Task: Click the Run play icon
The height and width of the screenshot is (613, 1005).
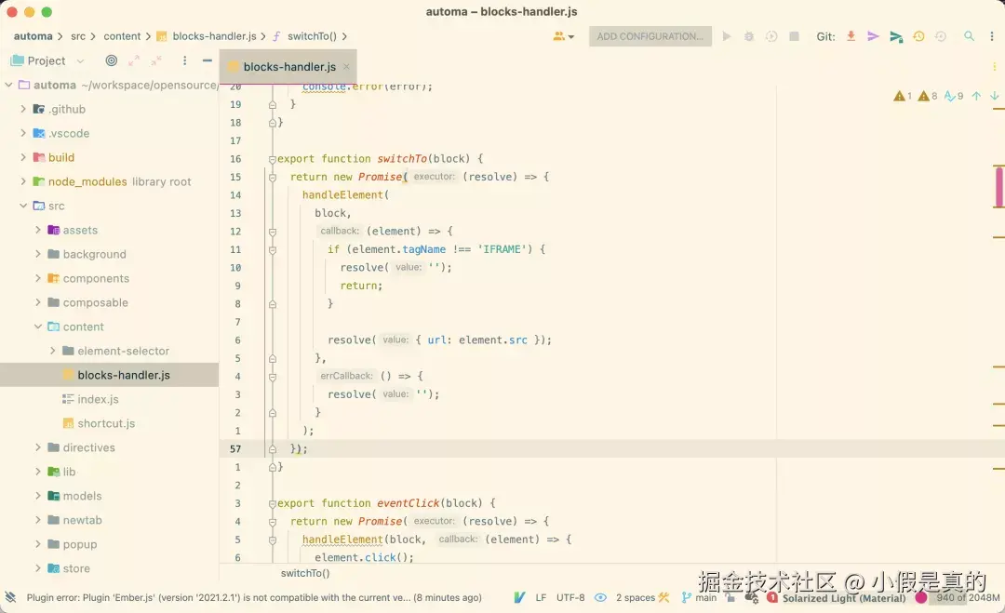Action: point(726,36)
